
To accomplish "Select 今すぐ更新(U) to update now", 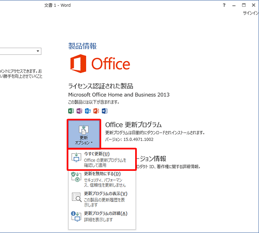I will (102, 159).
